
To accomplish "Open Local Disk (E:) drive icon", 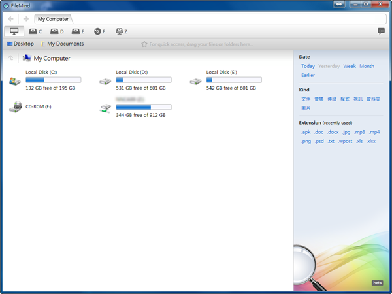I will 195,82.
